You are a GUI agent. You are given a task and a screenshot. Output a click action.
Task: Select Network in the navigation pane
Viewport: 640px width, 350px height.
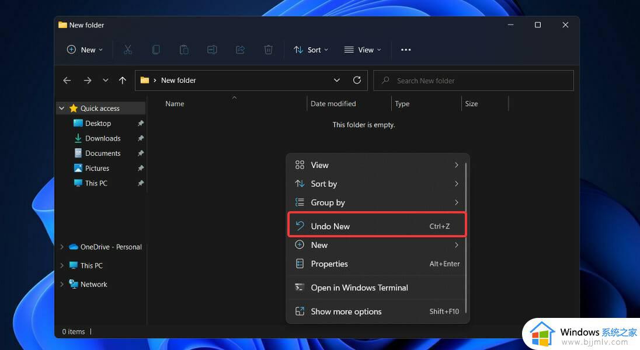point(93,284)
